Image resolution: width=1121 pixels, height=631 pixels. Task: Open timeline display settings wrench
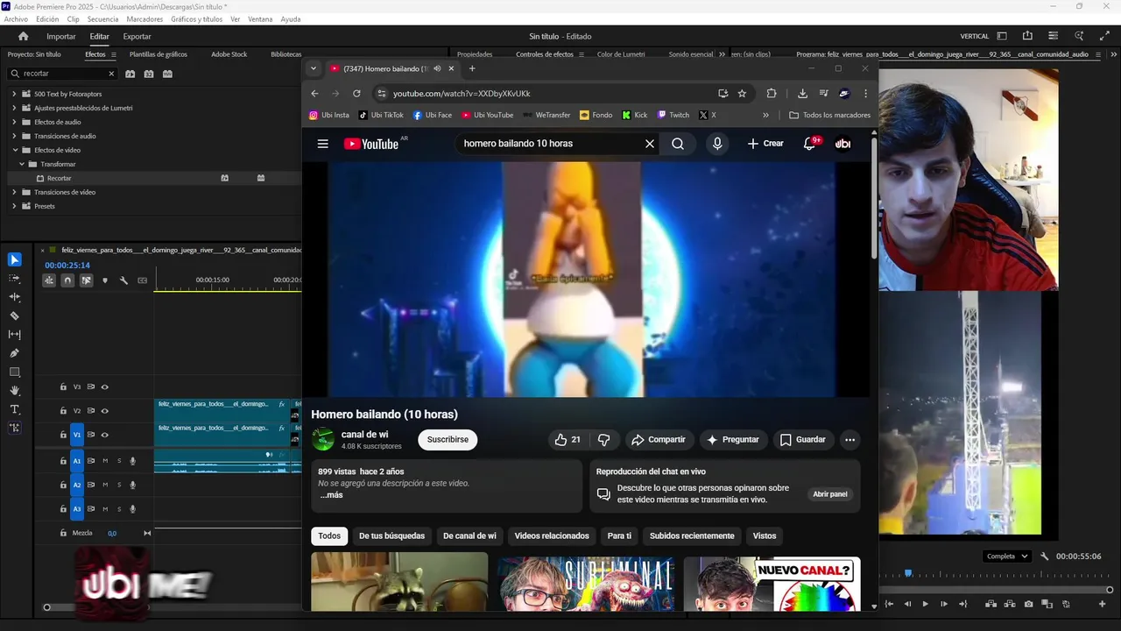pos(123,280)
